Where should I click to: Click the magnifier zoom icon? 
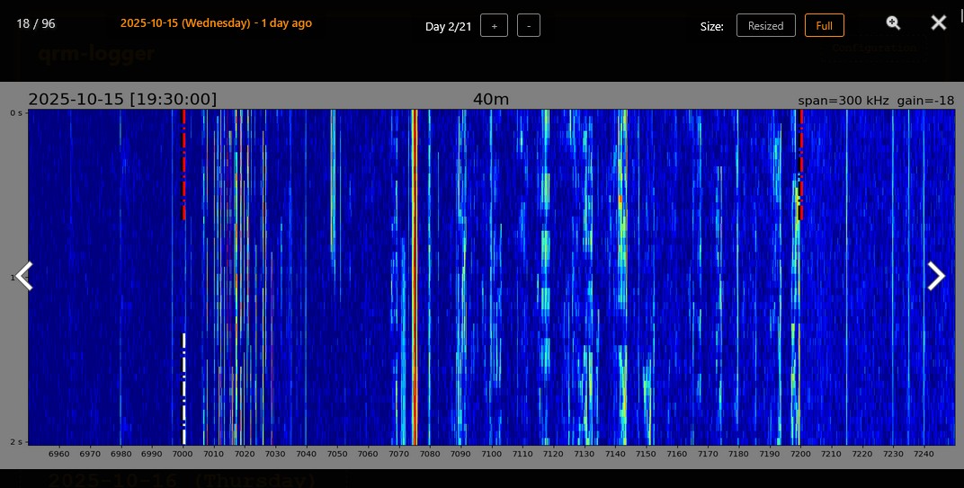tap(893, 23)
